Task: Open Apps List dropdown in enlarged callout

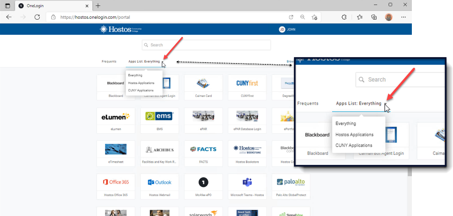Action: click(361, 103)
